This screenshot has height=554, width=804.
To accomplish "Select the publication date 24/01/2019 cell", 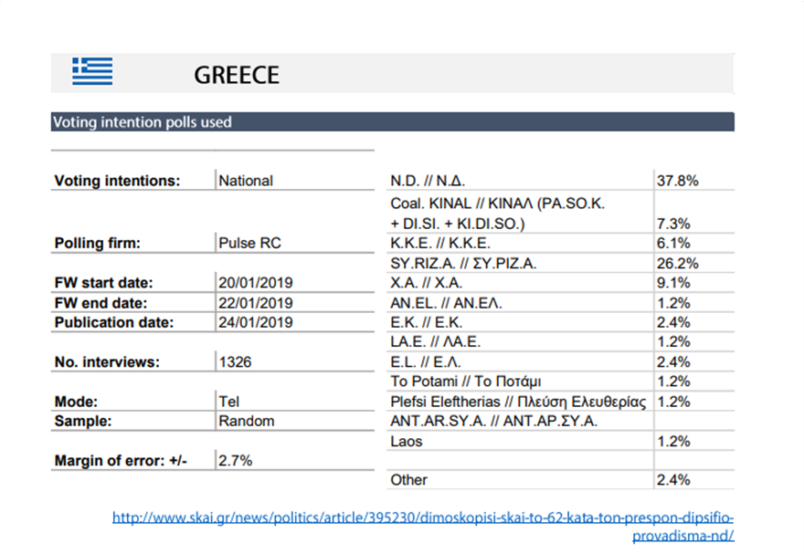I will point(255,323).
